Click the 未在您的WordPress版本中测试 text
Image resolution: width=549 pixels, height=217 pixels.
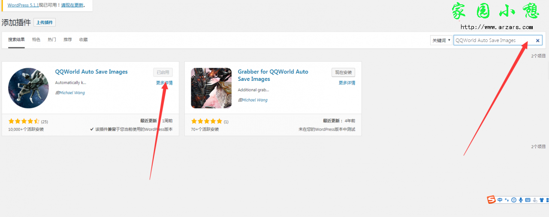point(327,129)
